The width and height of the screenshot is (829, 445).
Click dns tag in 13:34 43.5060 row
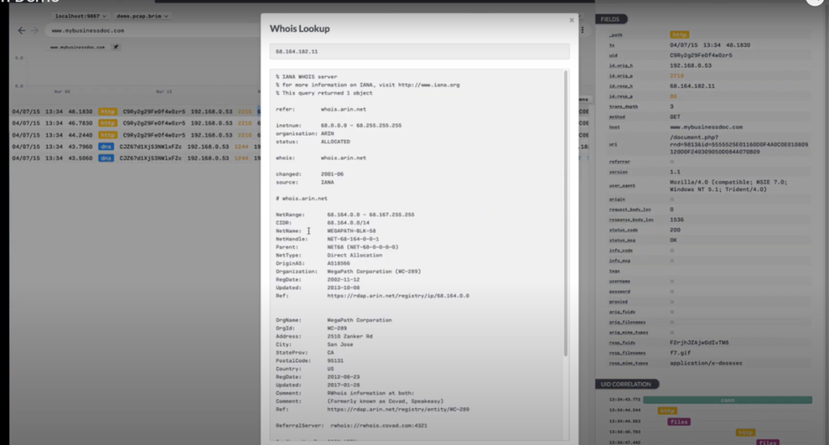tap(106, 158)
